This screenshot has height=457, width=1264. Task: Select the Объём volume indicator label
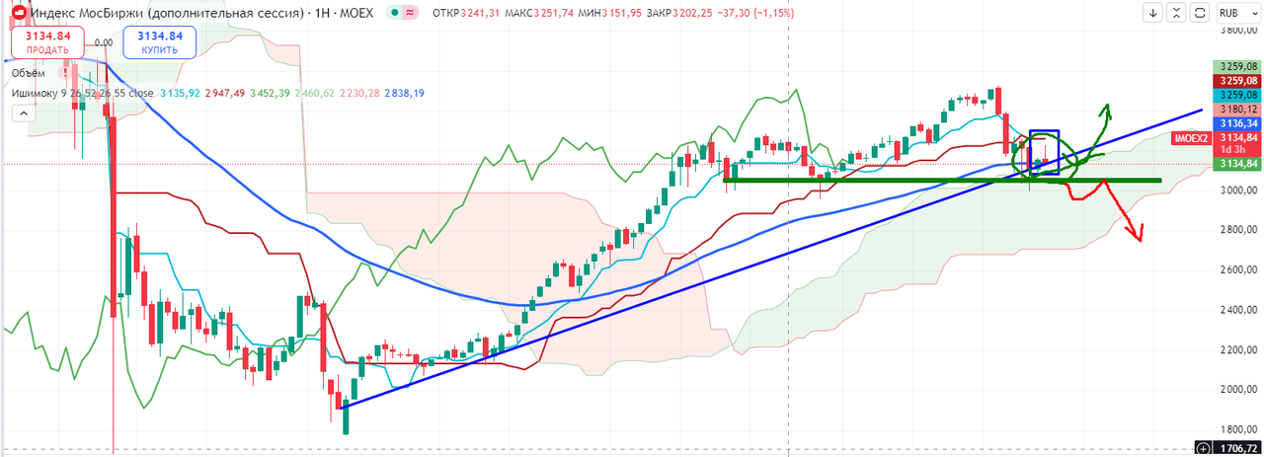[28, 72]
